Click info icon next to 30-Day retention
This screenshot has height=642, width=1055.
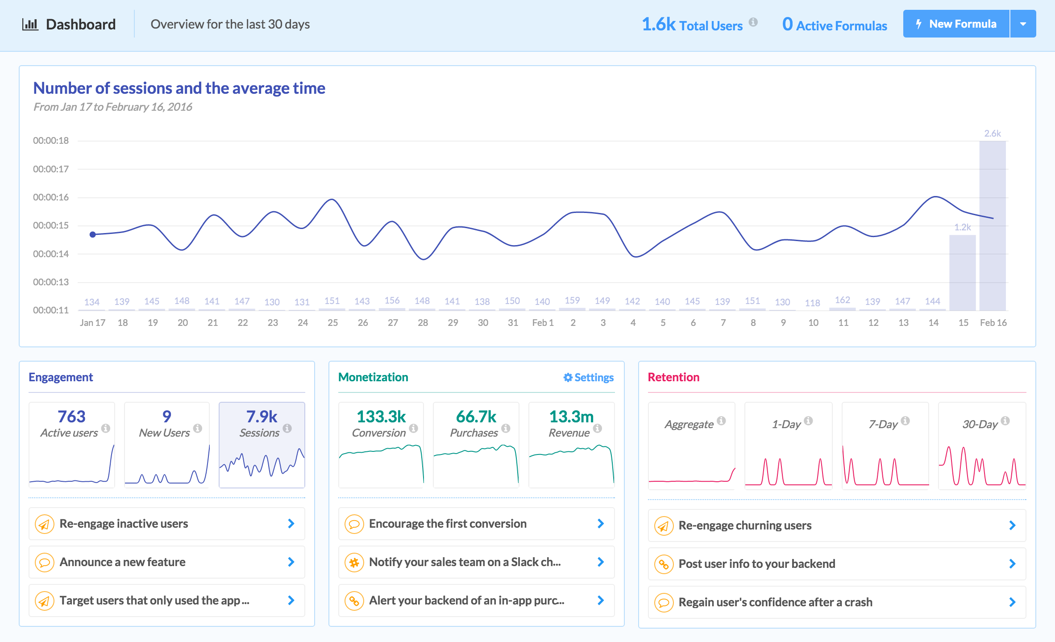point(1005,421)
